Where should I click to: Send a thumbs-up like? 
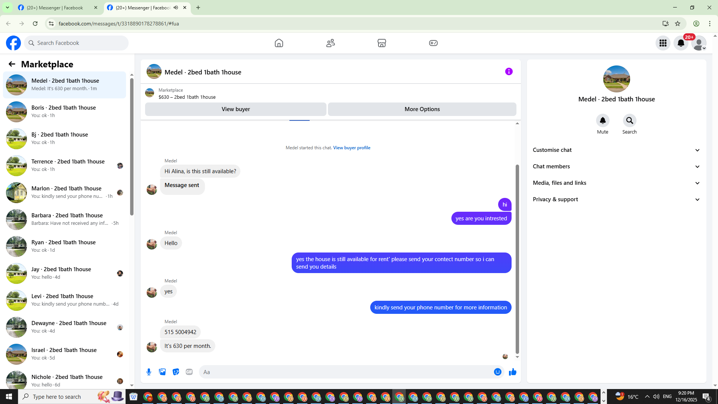click(x=513, y=372)
